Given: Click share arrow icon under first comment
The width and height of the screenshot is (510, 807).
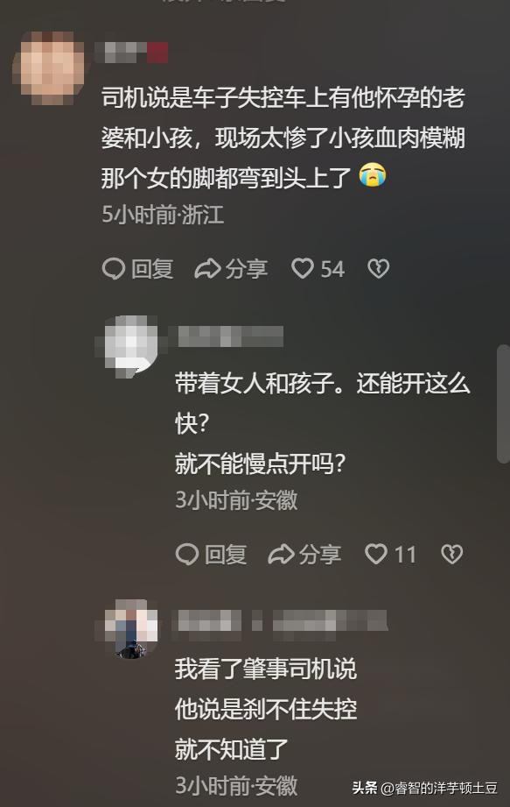Looking at the screenshot, I should tap(207, 269).
